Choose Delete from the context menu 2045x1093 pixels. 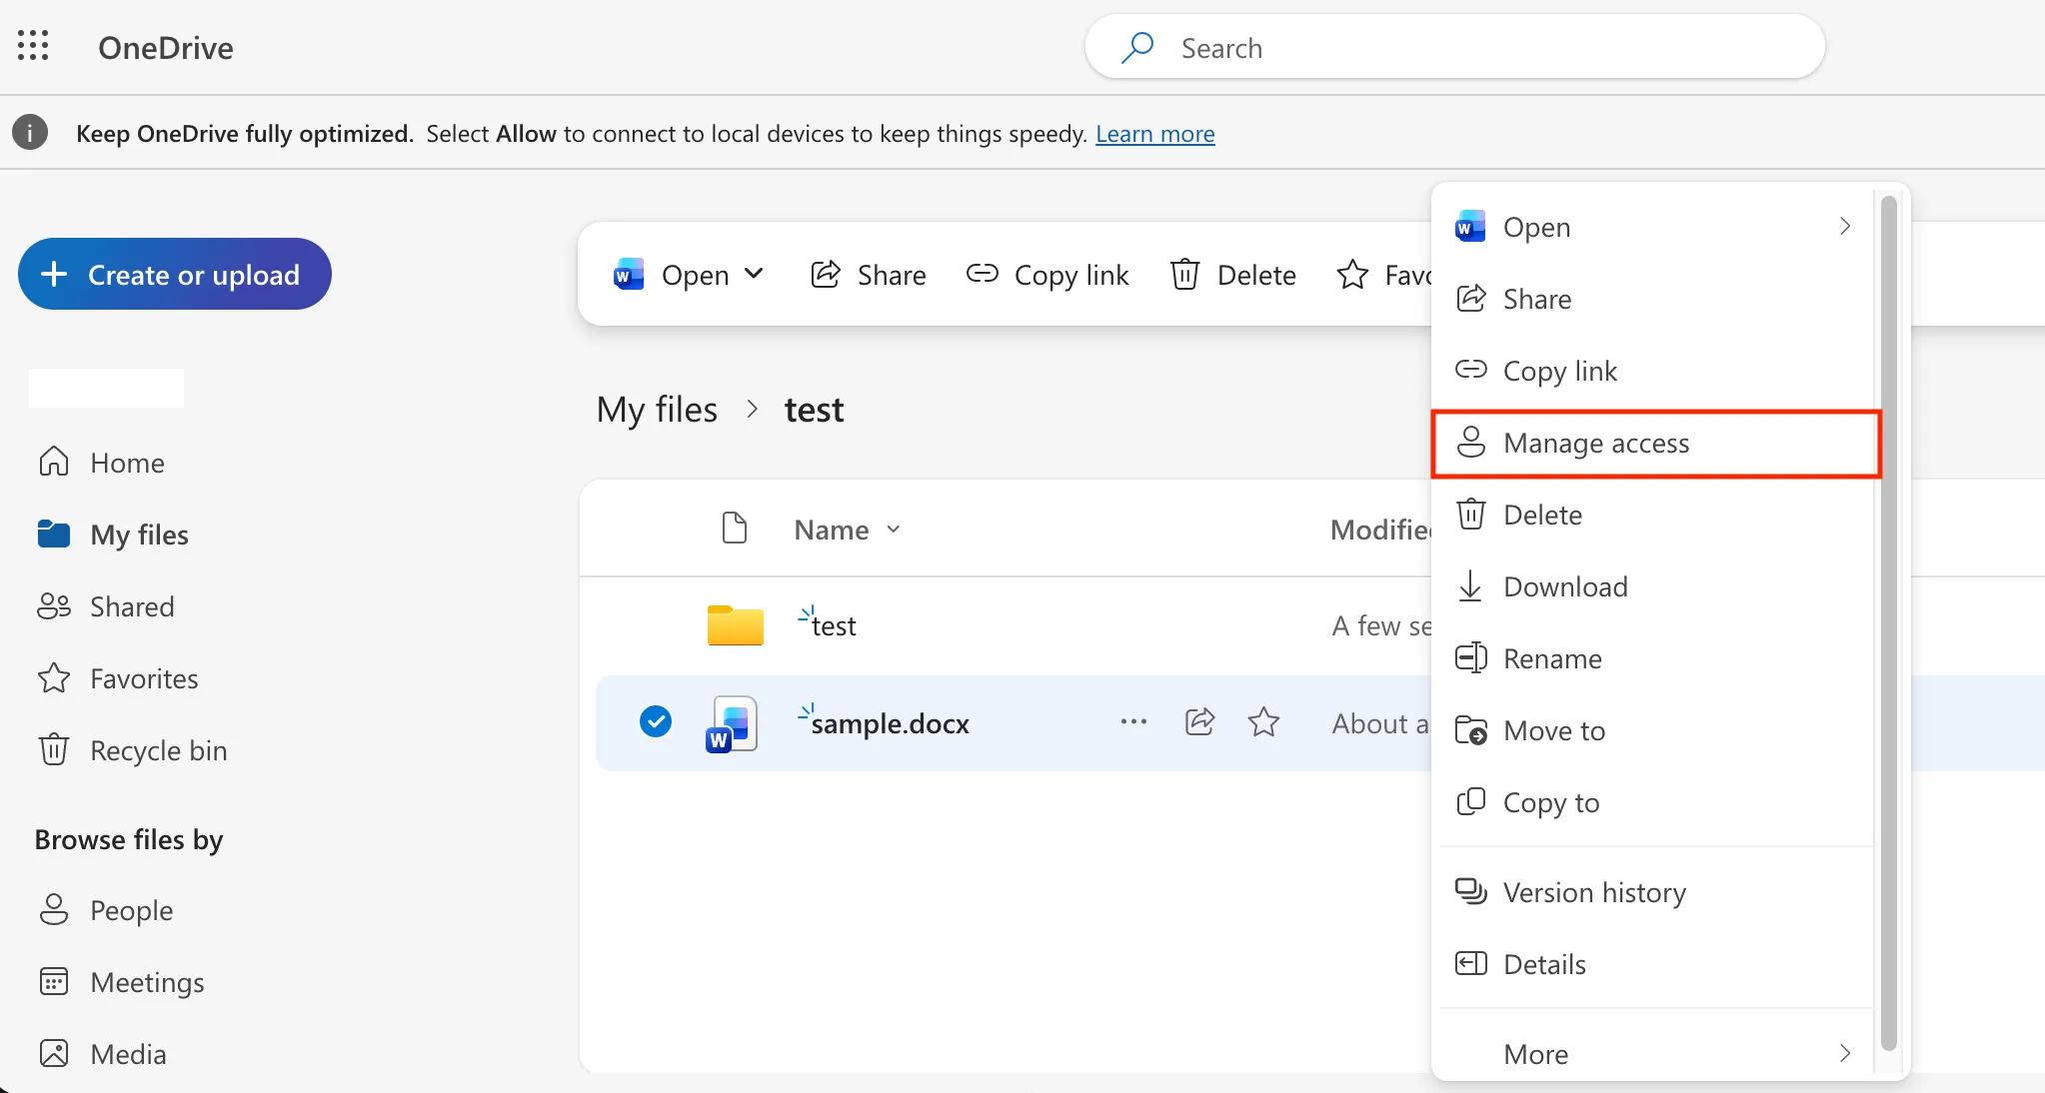pos(1655,515)
